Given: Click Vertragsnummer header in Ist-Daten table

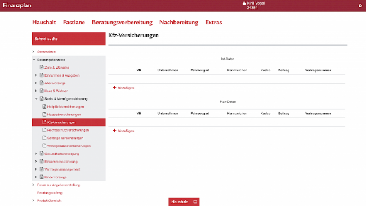Looking at the screenshot, I should [318, 70].
